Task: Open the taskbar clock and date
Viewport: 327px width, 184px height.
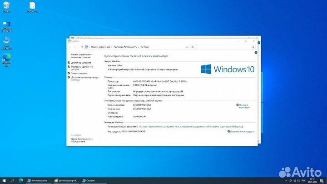Action: [x=312, y=181]
